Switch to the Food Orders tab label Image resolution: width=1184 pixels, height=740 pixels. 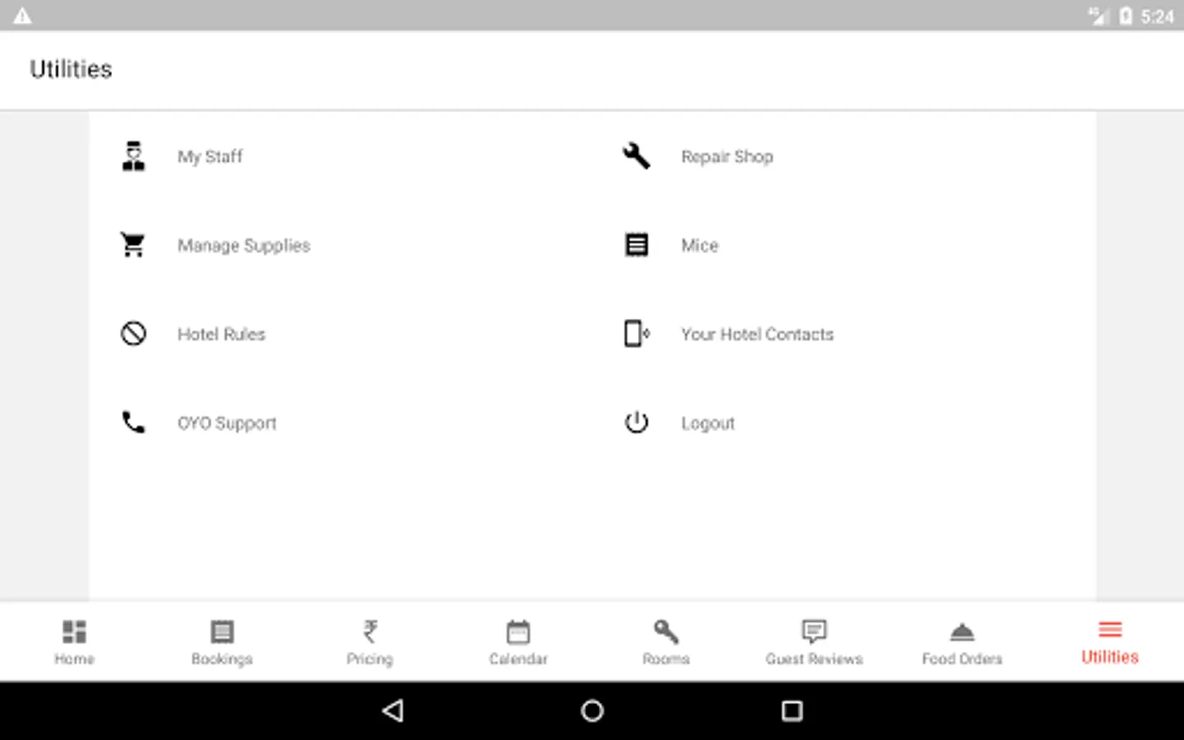pyautogui.click(x=962, y=659)
